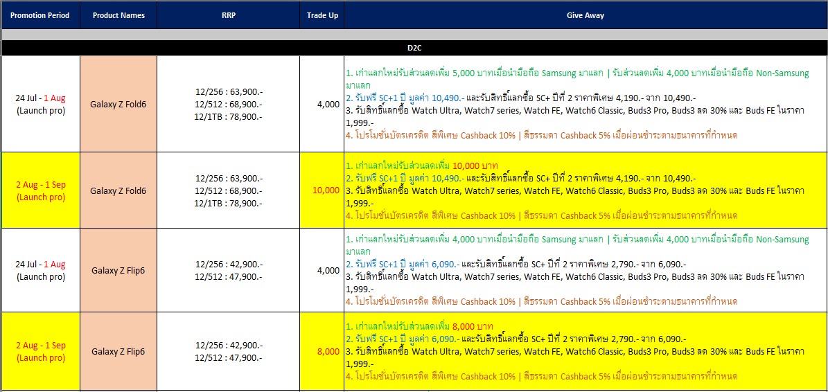Viewport: 828px width, 392px height.
Task: Click "รับฟรี SC+1 ปี มูลค่า 6,090.-" in the white Flip6 row
Action: [x=403, y=264]
